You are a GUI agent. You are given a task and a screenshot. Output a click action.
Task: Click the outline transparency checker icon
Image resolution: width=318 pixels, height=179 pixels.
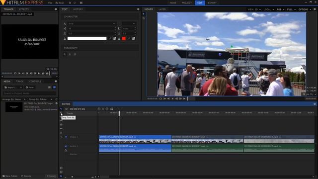click(134, 38)
